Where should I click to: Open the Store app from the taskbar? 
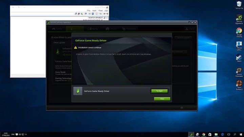(x=210, y=134)
